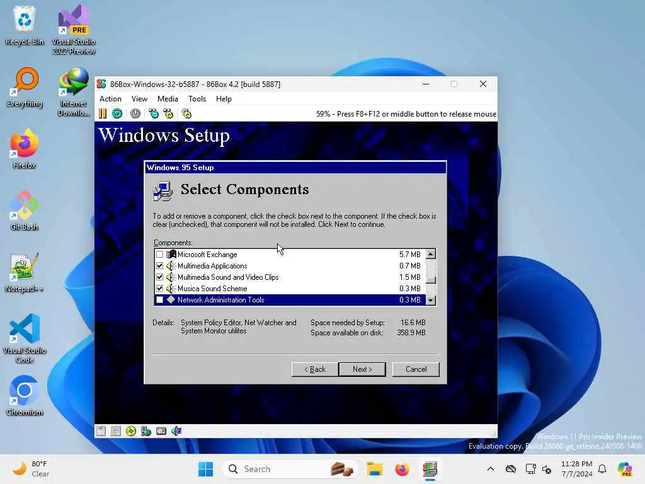The image size is (645, 484).
Task: Click second floppy drive status icon
Action: point(116,431)
